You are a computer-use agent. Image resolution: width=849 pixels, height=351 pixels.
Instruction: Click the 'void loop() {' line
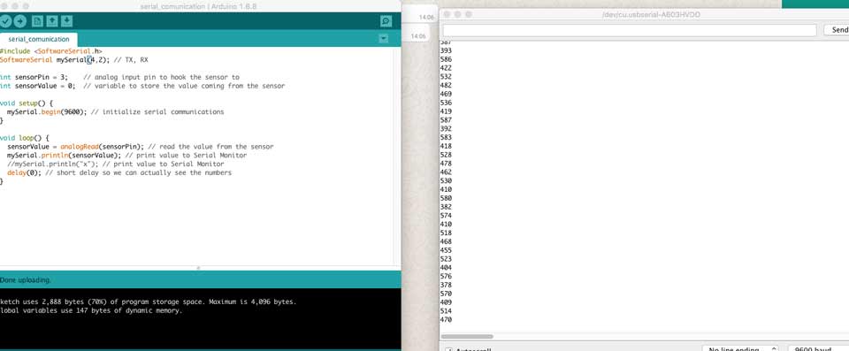coord(25,138)
